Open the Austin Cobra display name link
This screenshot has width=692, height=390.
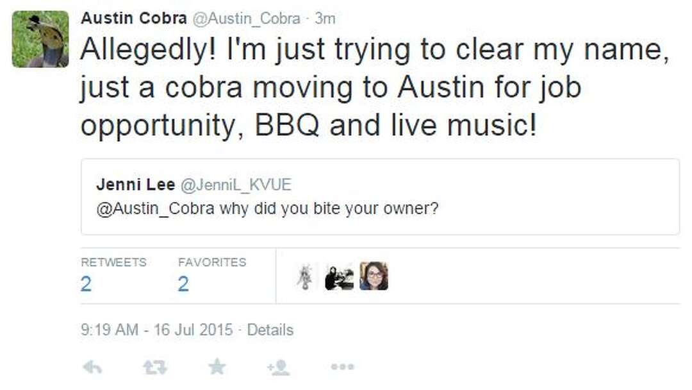point(131,19)
